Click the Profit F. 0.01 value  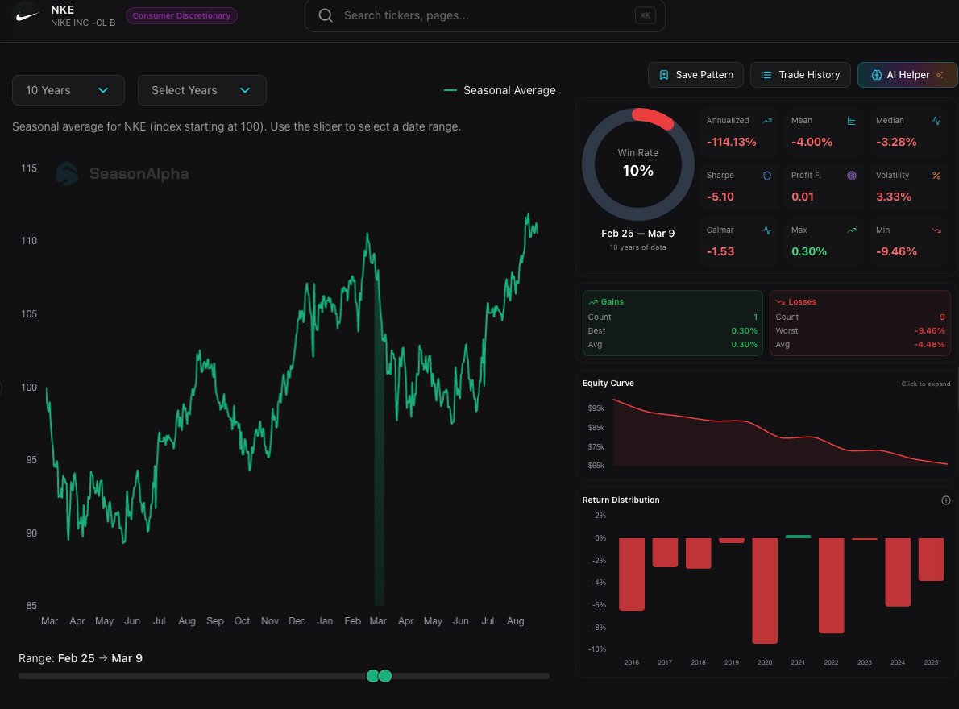coord(803,197)
